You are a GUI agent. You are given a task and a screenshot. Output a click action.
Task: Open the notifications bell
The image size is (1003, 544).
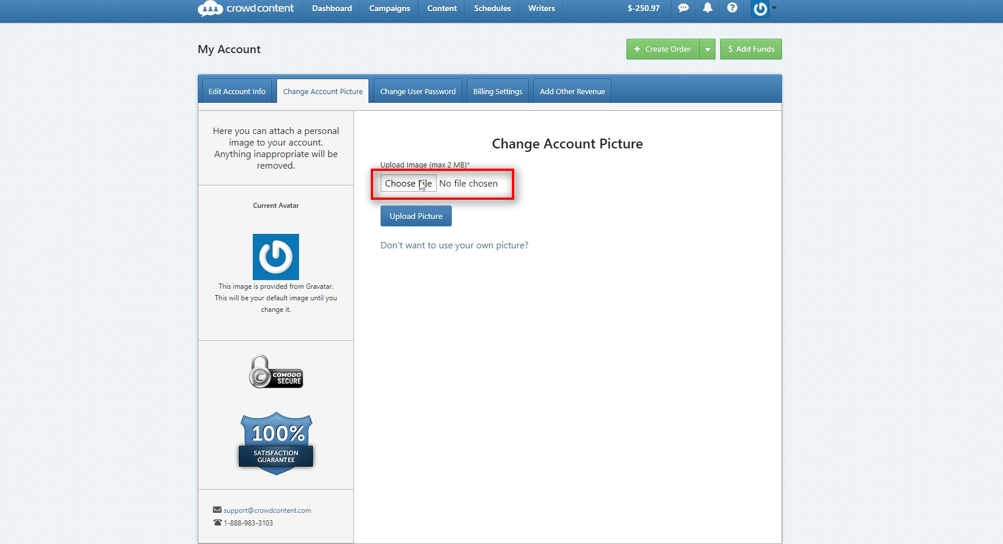click(707, 8)
